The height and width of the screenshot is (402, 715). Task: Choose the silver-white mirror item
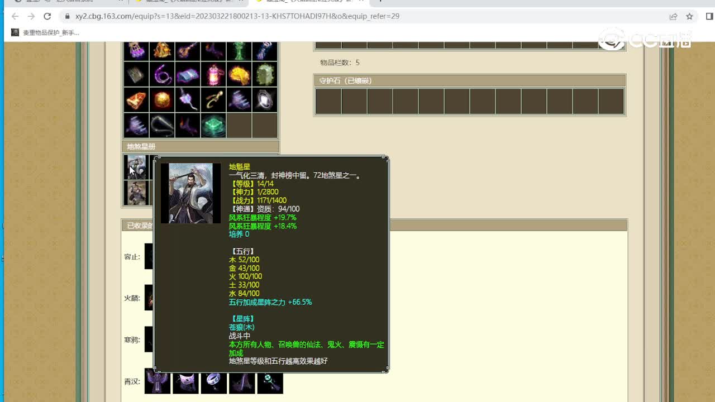click(265, 99)
